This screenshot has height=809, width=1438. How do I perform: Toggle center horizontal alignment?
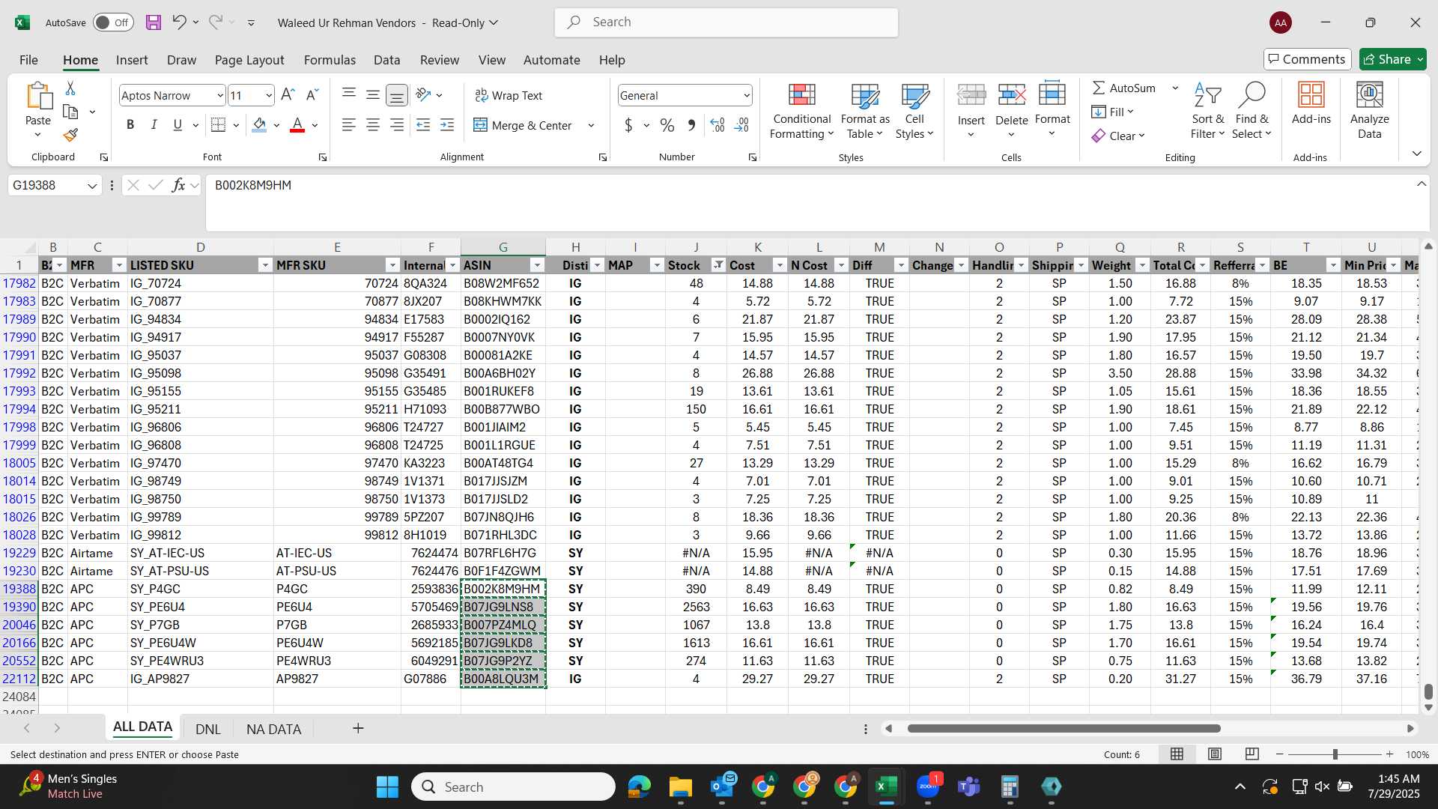[373, 125]
